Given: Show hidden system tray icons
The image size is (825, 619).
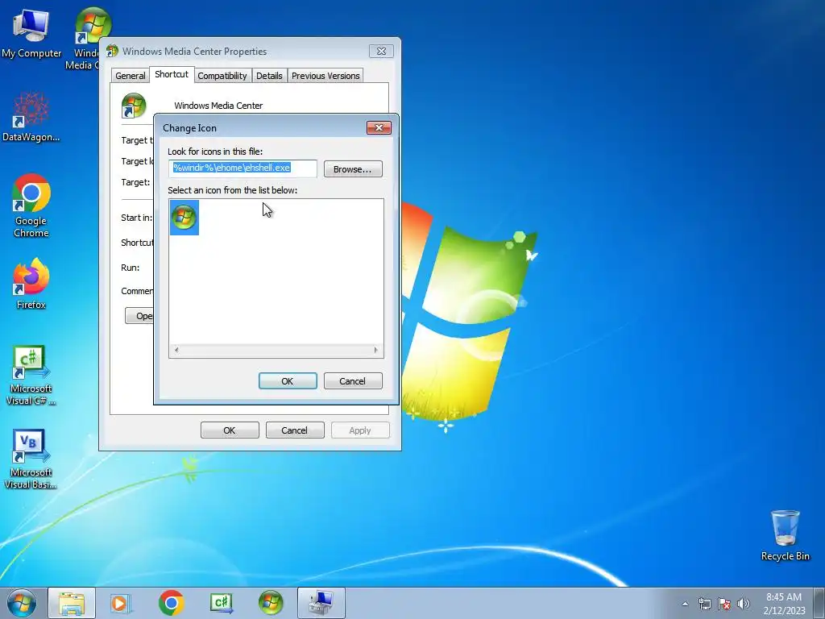Looking at the screenshot, I should (685, 604).
